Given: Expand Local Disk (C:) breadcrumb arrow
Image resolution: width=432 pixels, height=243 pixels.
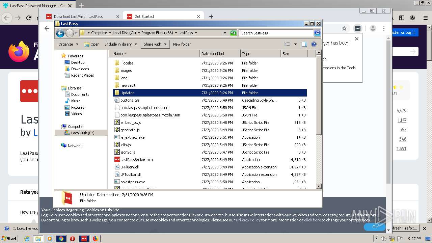Looking at the screenshot, I should [x=138, y=33].
